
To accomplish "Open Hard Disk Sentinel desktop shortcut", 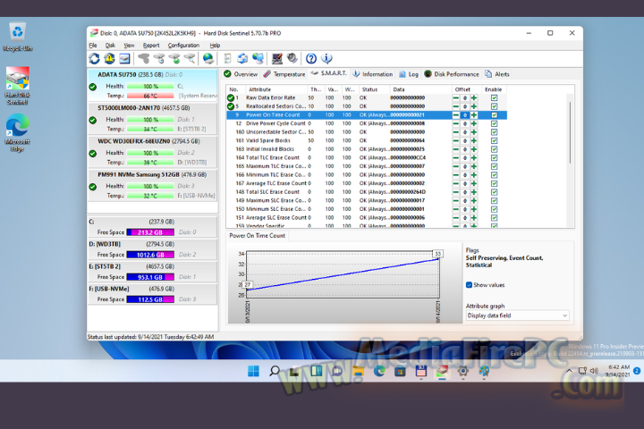I will [x=17, y=86].
